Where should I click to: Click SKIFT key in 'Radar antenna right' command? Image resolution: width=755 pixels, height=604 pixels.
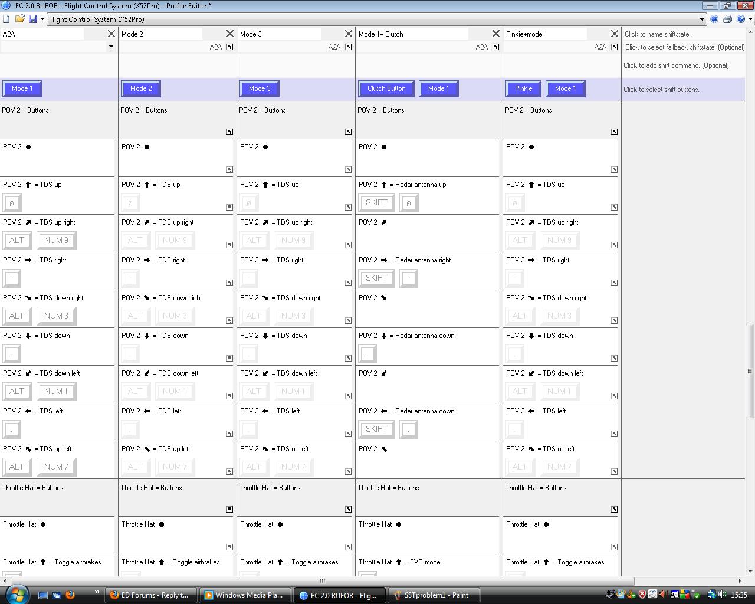[x=376, y=278]
